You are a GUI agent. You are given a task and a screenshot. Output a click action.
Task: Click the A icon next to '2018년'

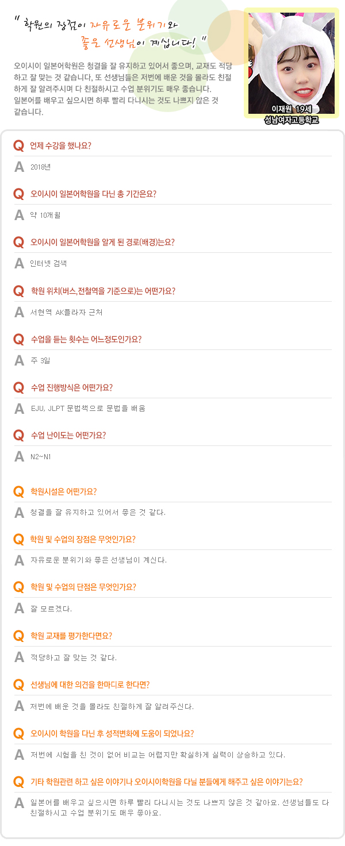(19, 167)
